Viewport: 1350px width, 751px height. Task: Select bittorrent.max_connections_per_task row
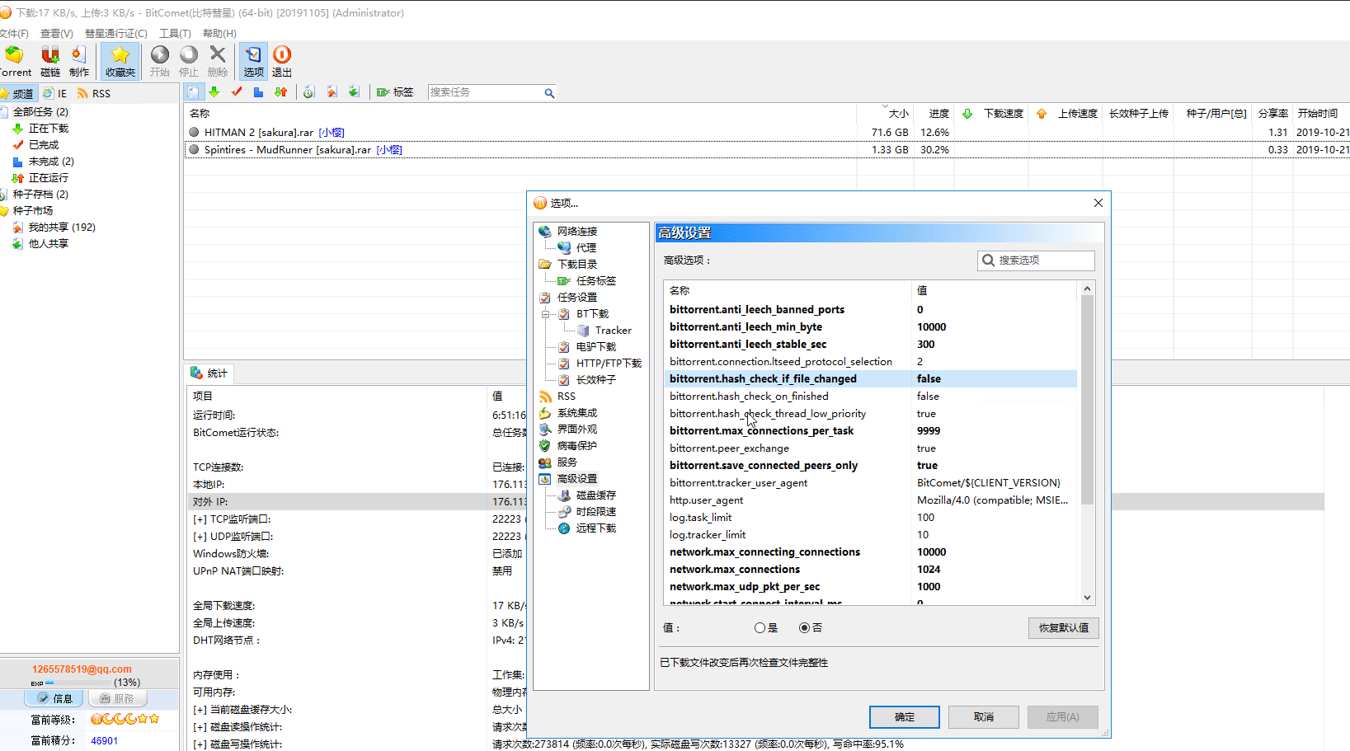tap(870, 431)
